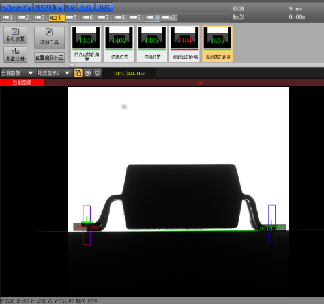Select the T405 highlighted tool thumbnail
Image resolution: width=324 pixels, height=304 pixels.
pos(218,44)
